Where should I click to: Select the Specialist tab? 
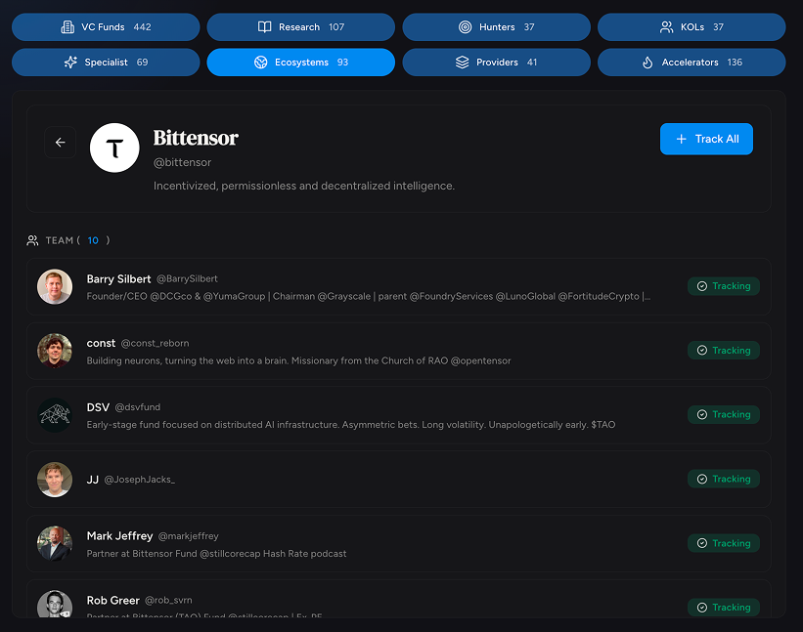click(x=106, y=63)
